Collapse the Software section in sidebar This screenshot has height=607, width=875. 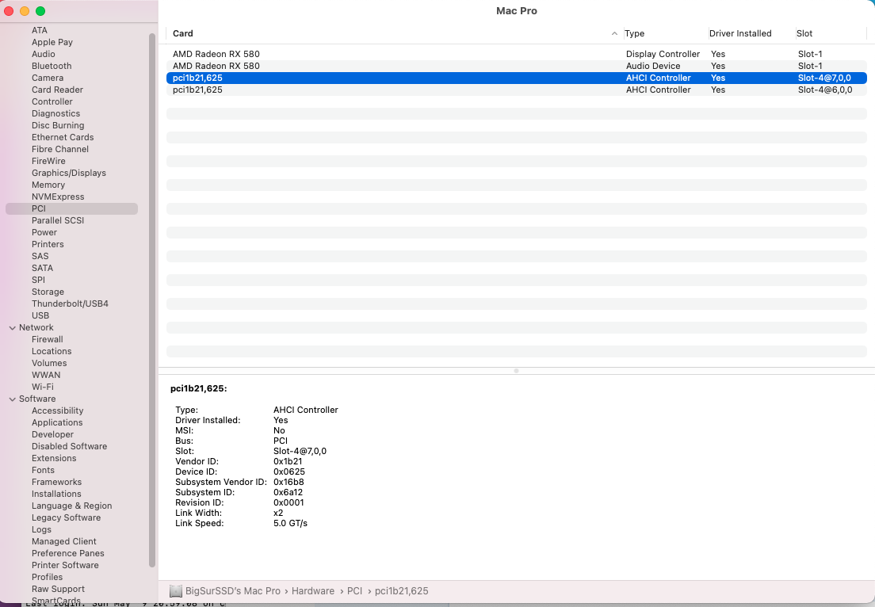click(12, 399)
